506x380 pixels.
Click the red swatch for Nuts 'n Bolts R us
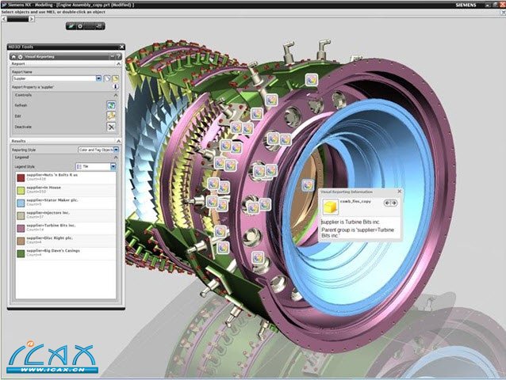tap(21, 178)
